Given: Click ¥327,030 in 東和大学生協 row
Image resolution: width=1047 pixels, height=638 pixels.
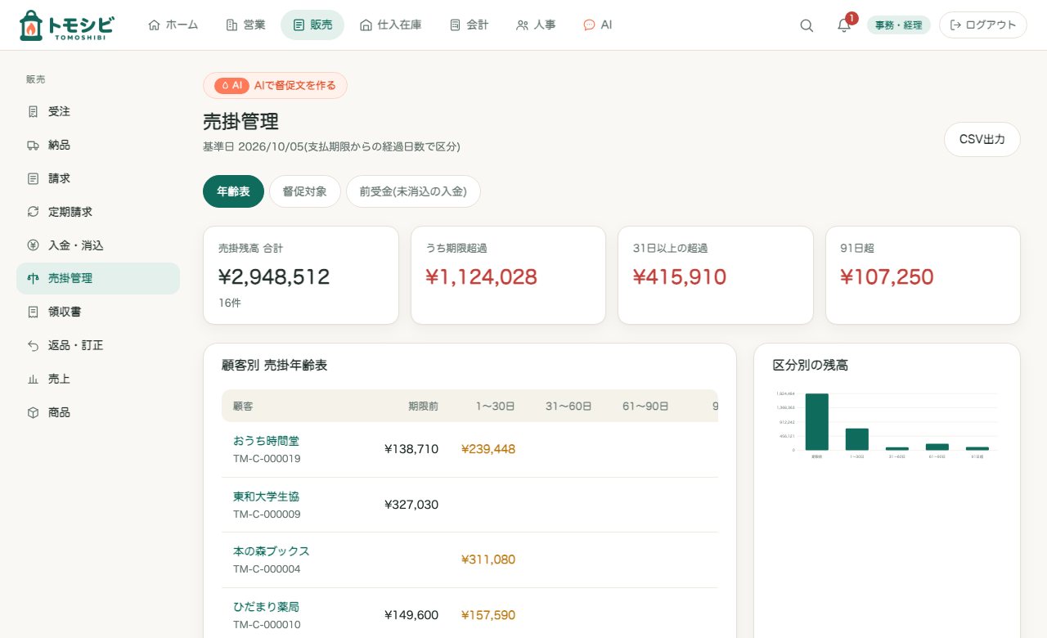Looking at the screenshot, I should (411, 505).
